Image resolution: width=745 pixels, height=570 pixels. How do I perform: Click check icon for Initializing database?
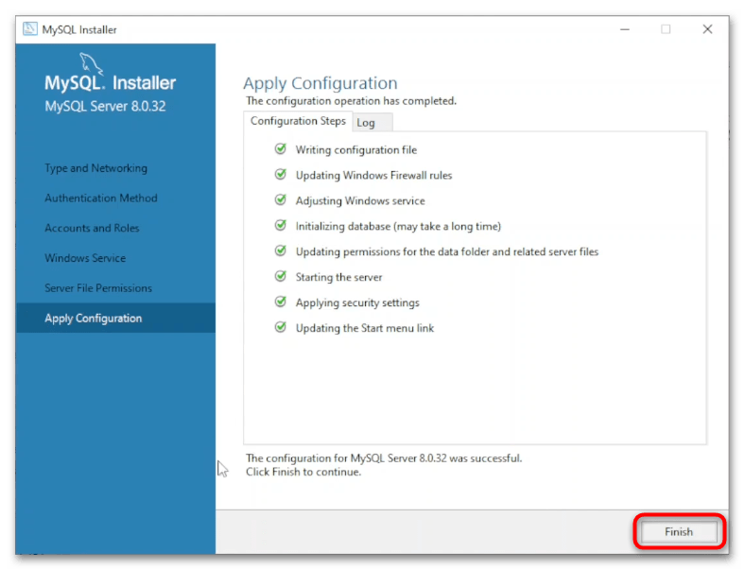[x=281, y=225]
